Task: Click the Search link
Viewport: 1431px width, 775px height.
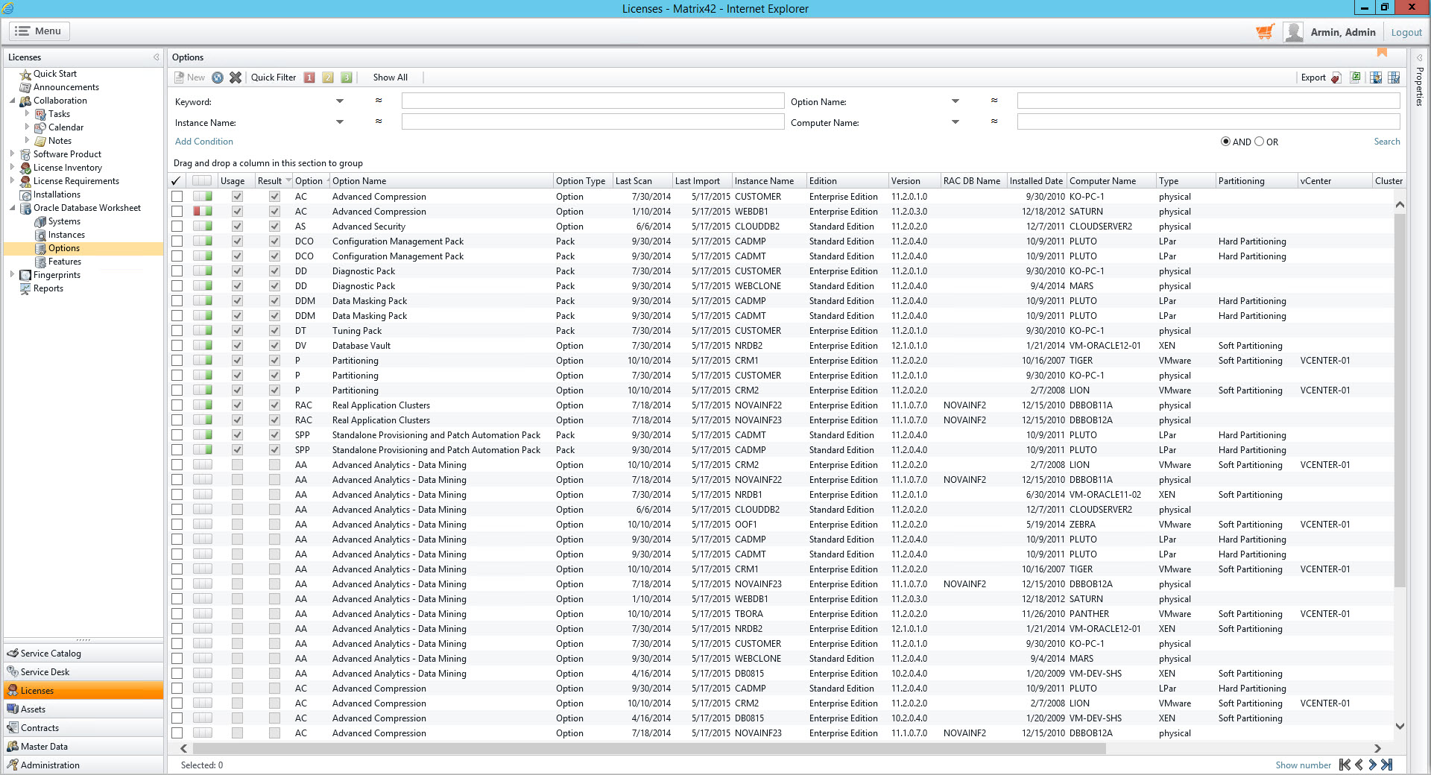Action: 1386,141
